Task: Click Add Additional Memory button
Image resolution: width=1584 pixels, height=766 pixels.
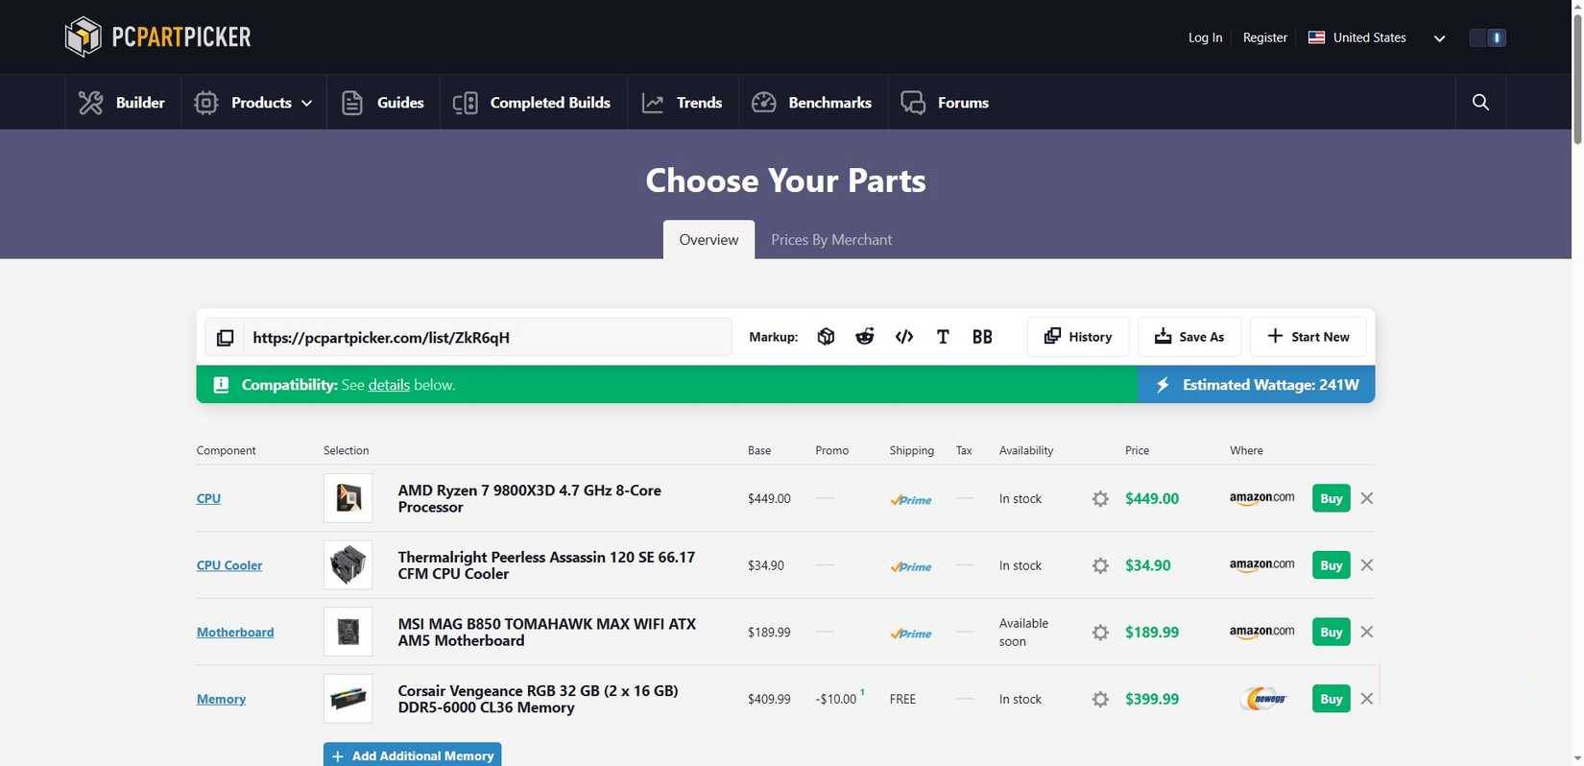Action: click(413, 755)
